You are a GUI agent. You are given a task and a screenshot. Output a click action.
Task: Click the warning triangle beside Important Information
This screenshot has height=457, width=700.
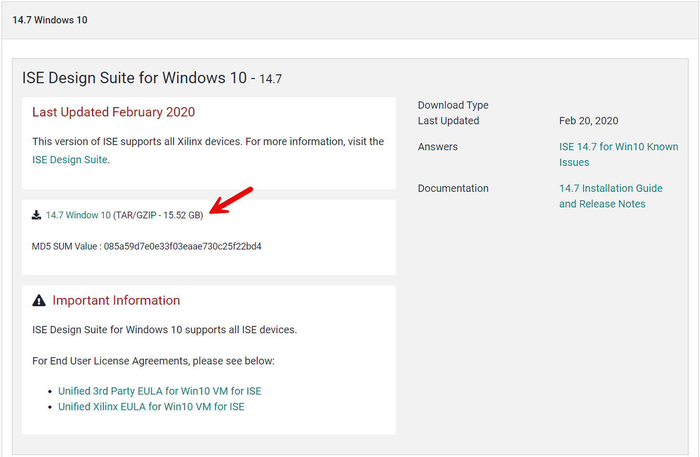tap(39, 299)
